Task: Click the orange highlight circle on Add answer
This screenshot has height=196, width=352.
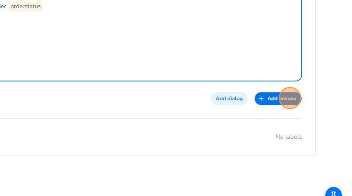Action: click(290, 98)
